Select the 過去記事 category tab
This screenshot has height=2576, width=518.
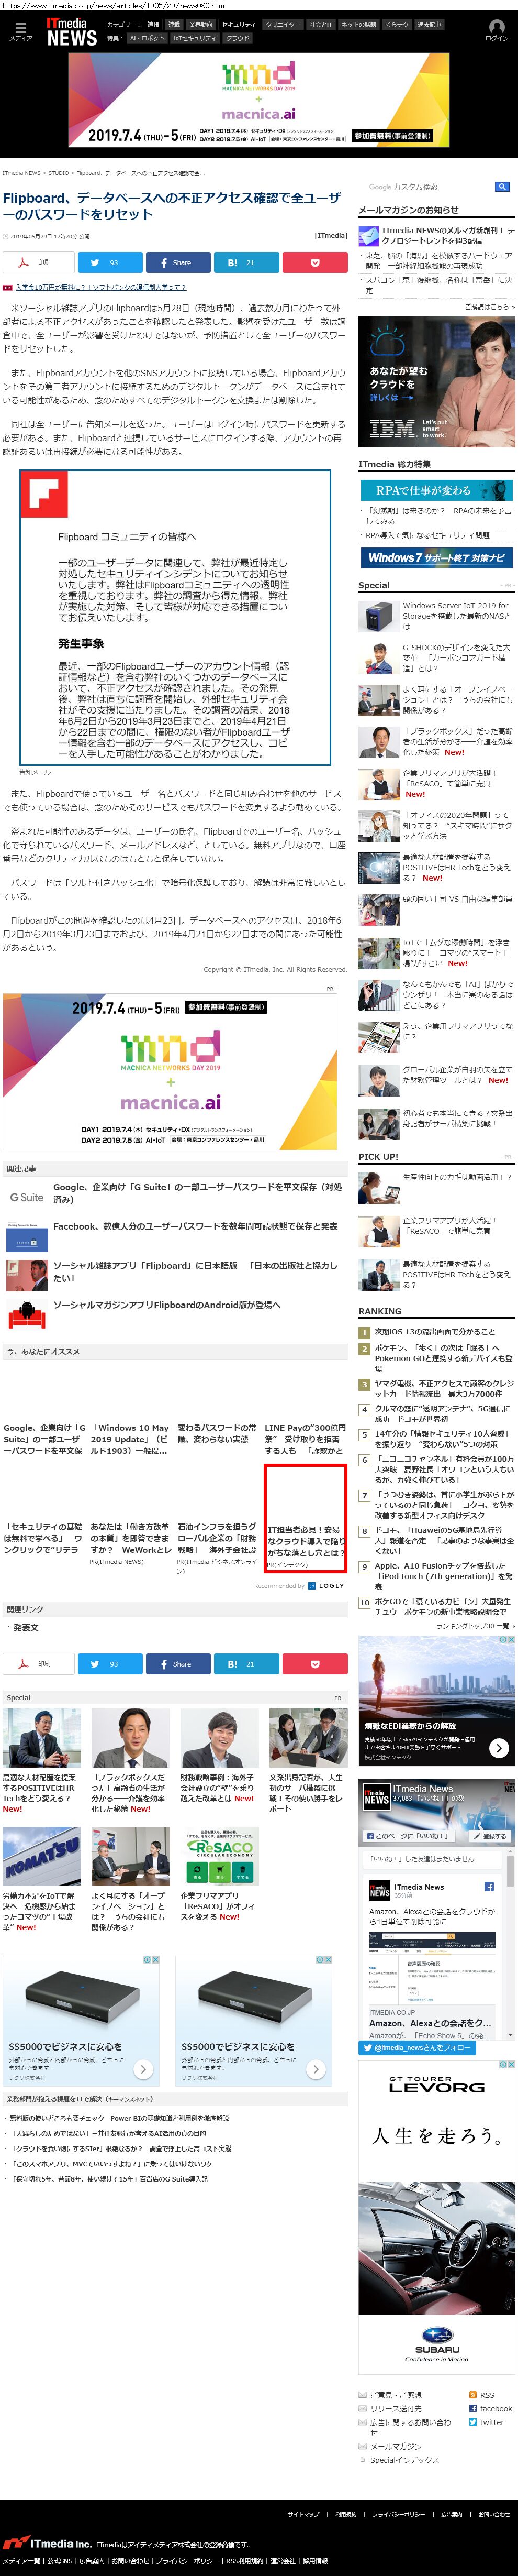(x=428, y=24)
